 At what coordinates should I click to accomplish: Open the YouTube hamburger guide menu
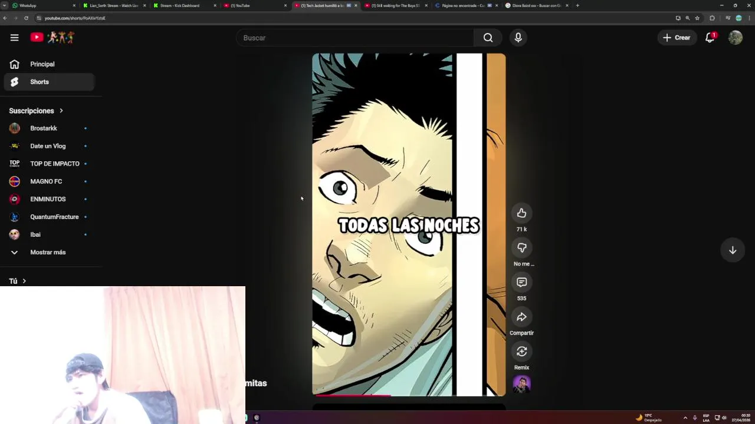click(x=14, y=38)
